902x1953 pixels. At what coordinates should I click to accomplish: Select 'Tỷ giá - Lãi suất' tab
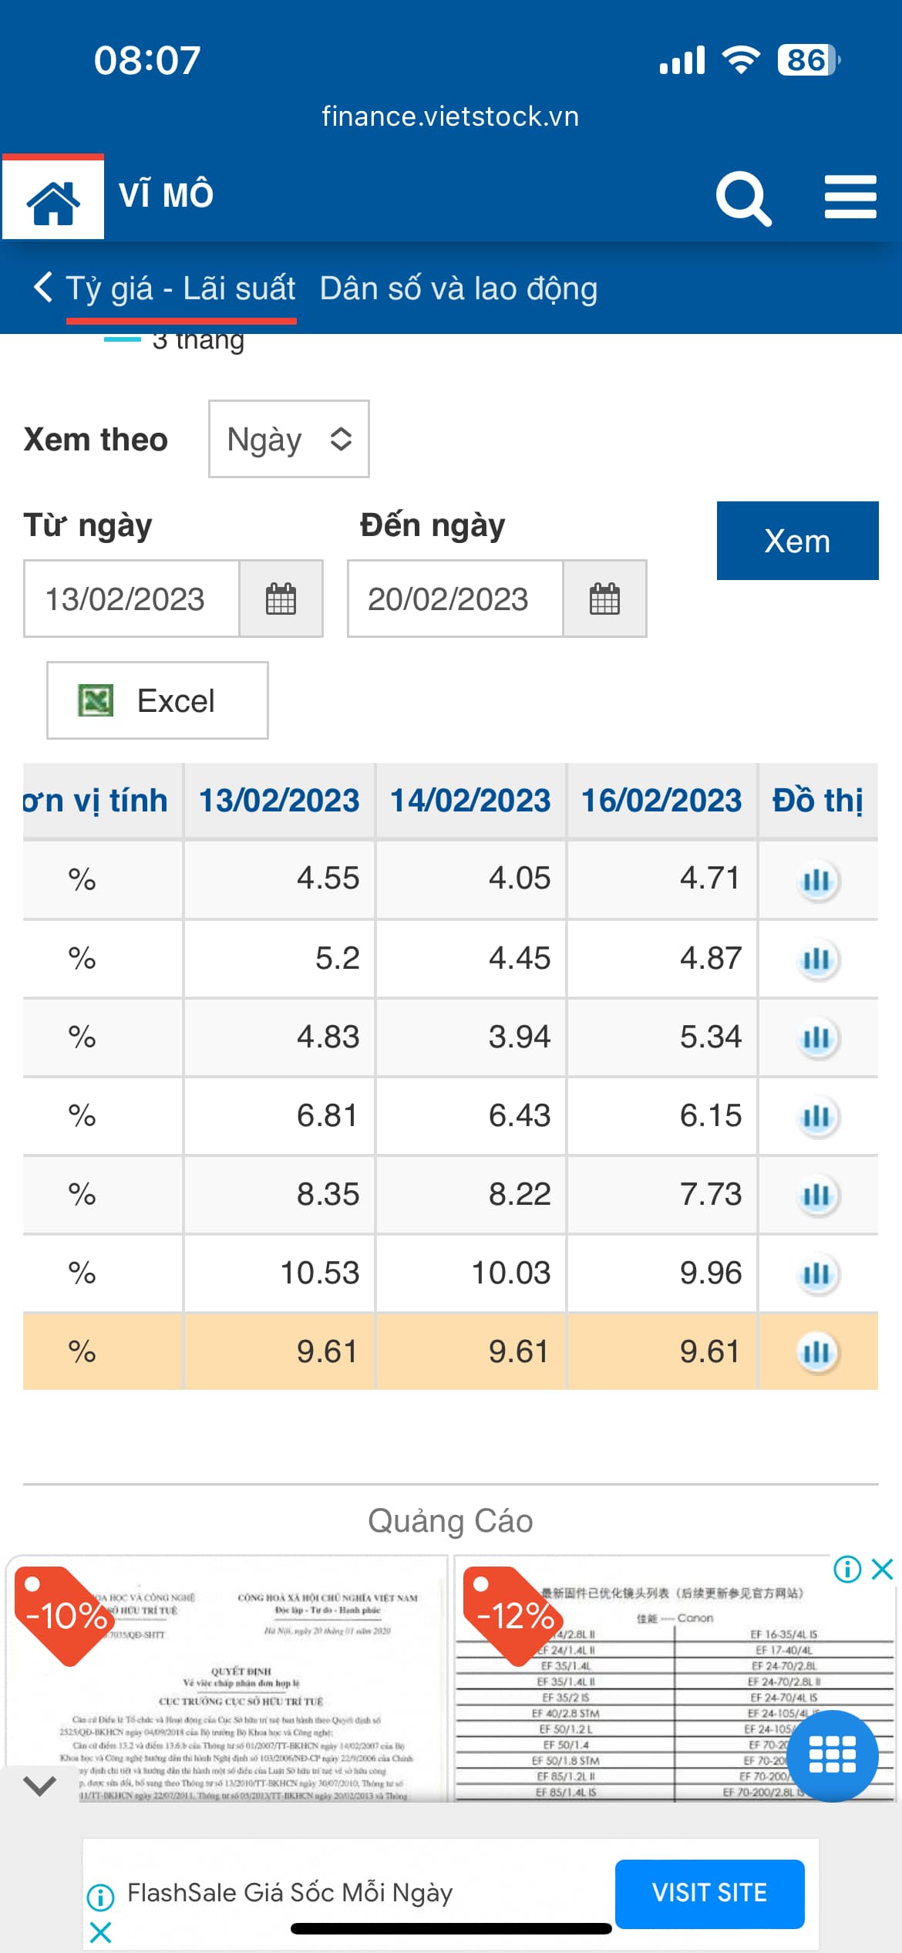[181, 289]
